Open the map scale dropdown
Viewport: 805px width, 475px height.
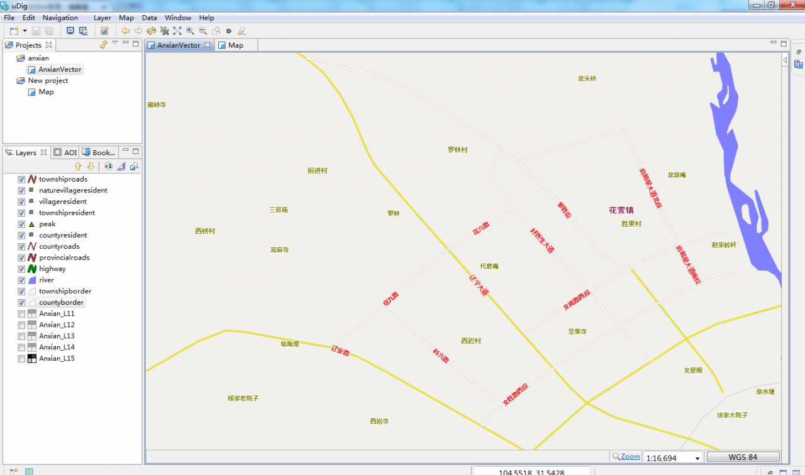pos(696,458)
